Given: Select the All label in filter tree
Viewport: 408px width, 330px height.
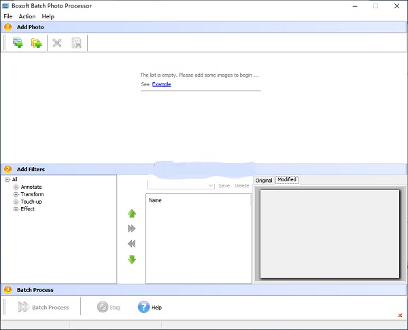Looking at the screenshot, I should pyautogui.click(x=14, y=179).
